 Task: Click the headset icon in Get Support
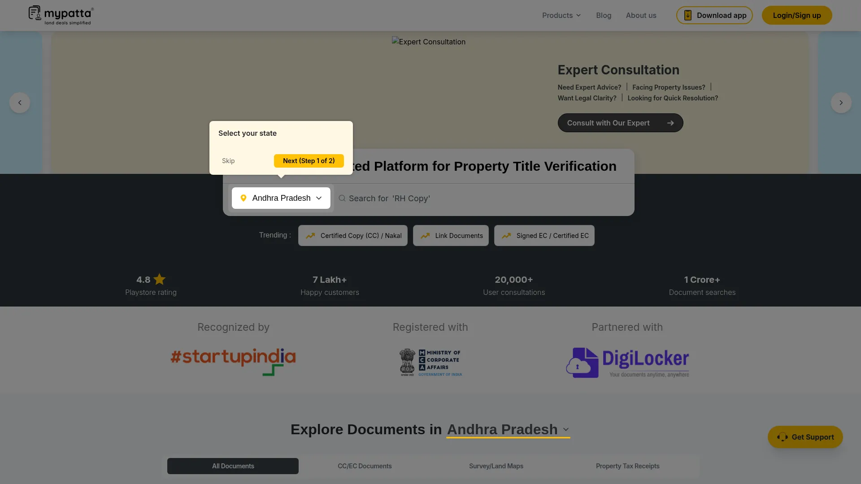[x=783, y=437]
